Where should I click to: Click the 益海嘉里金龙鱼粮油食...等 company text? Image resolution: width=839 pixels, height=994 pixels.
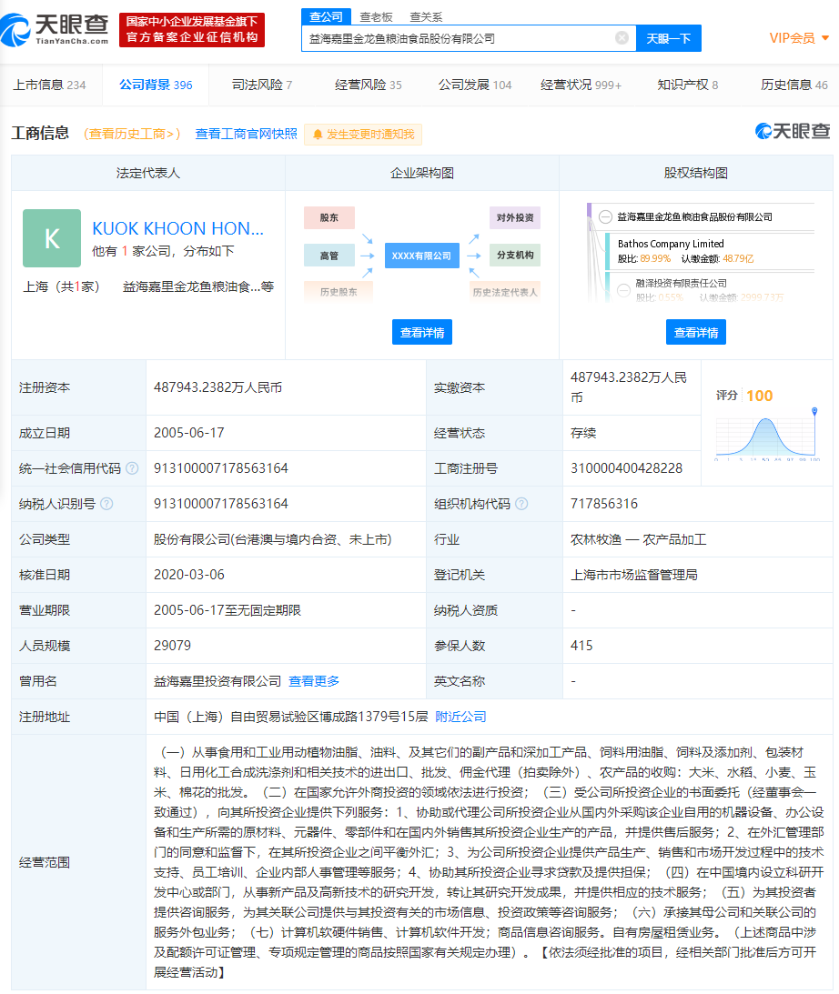click(197, 286)
